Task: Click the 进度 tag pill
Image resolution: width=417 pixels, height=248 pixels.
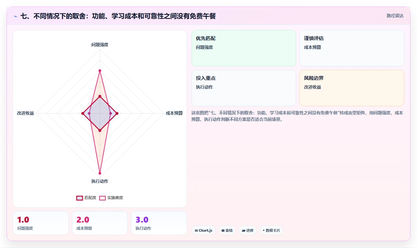Action: [248, 230]
